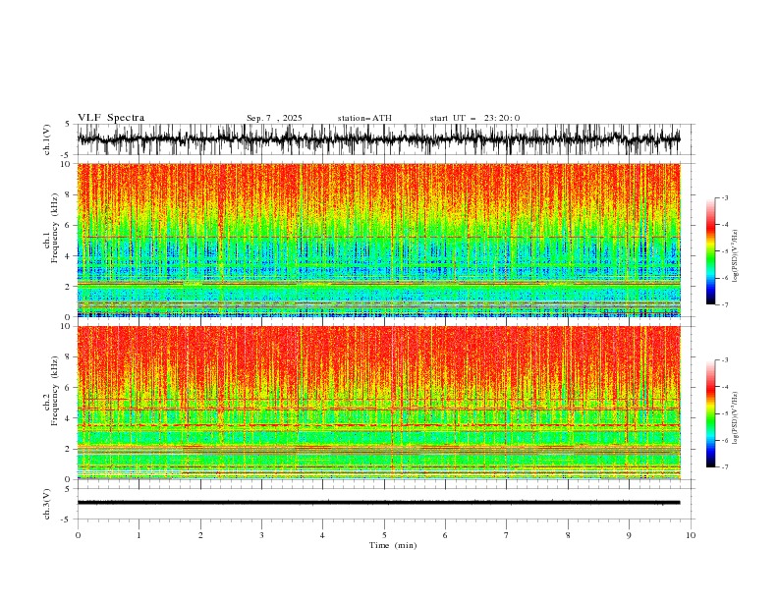Click the '-7' label on the ch.2 colorbar
This screenshot has width=778, height=601.
(x=725, y=467)
